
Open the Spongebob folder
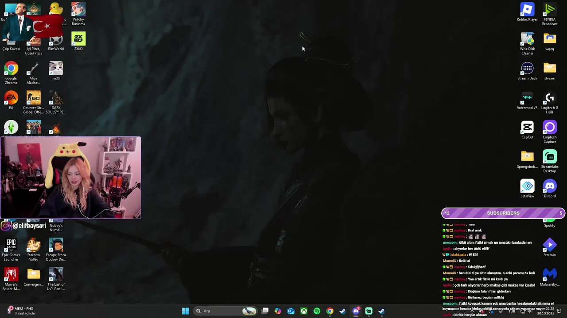coord(527,159)
